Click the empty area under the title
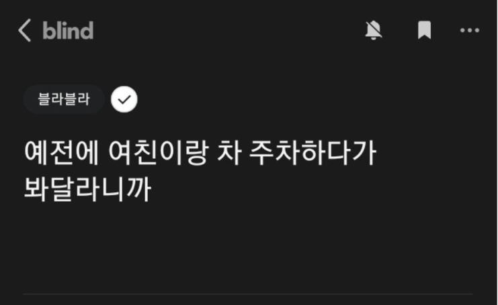This screenshot has height=305, width=498. pos(249,247)
